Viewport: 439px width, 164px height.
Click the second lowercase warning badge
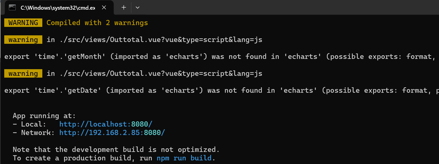point(23,73)
